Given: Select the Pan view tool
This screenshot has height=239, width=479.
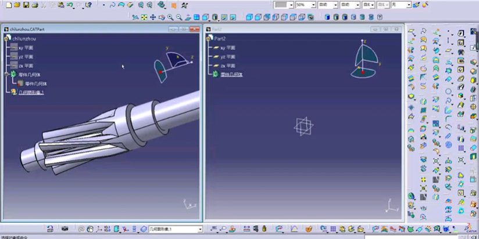Looking at the screenshot, I should [x=153, y=17].
